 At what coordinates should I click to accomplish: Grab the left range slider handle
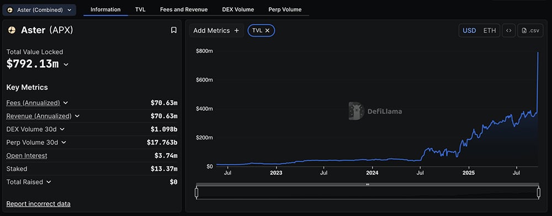[197, 192]
